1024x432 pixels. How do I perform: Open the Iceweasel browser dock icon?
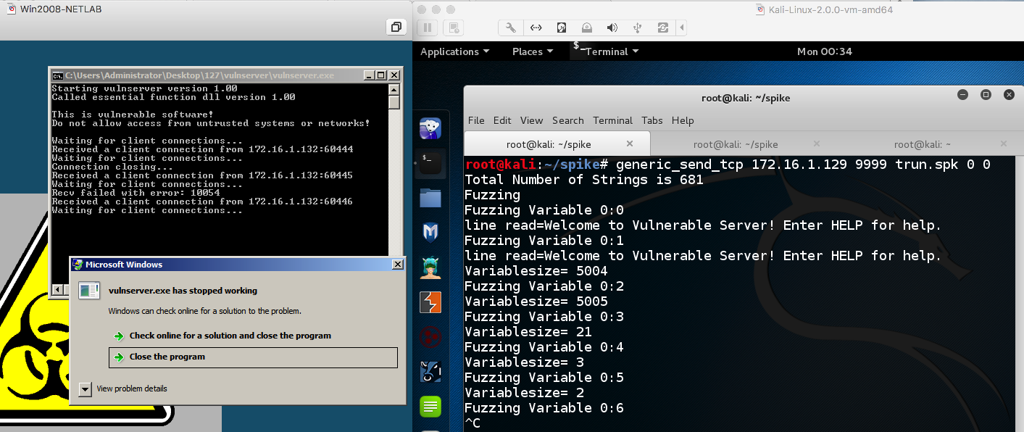(430, 128)
